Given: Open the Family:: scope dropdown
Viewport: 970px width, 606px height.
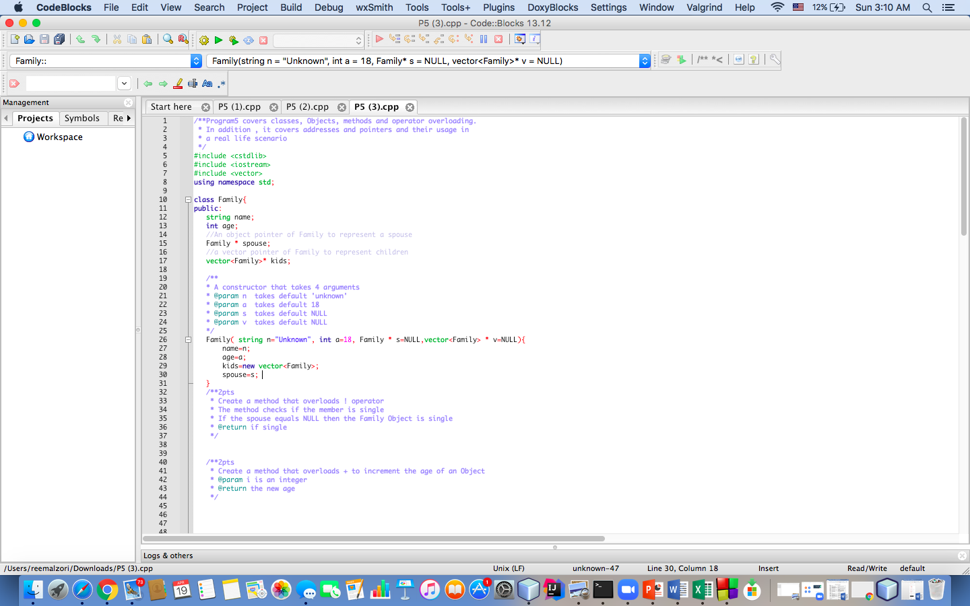Looking at the screenshot, I should coord(195,60).
